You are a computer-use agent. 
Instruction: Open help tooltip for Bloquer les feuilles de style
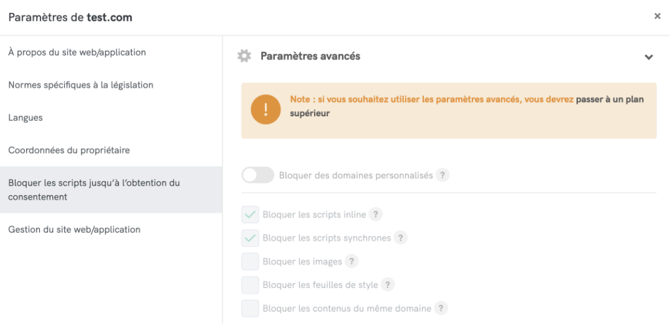pyautogui.click(x=388, y=285)
